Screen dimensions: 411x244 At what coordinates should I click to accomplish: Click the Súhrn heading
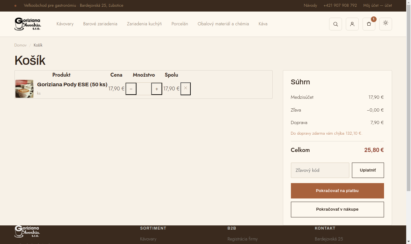point(300,82)
